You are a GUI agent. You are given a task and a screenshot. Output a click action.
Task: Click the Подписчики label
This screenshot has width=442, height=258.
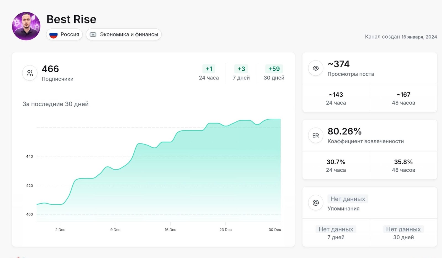(57, 79)
